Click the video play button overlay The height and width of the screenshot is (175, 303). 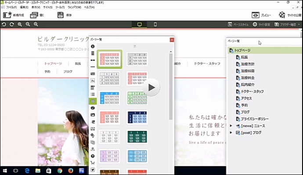pos(151,87)
